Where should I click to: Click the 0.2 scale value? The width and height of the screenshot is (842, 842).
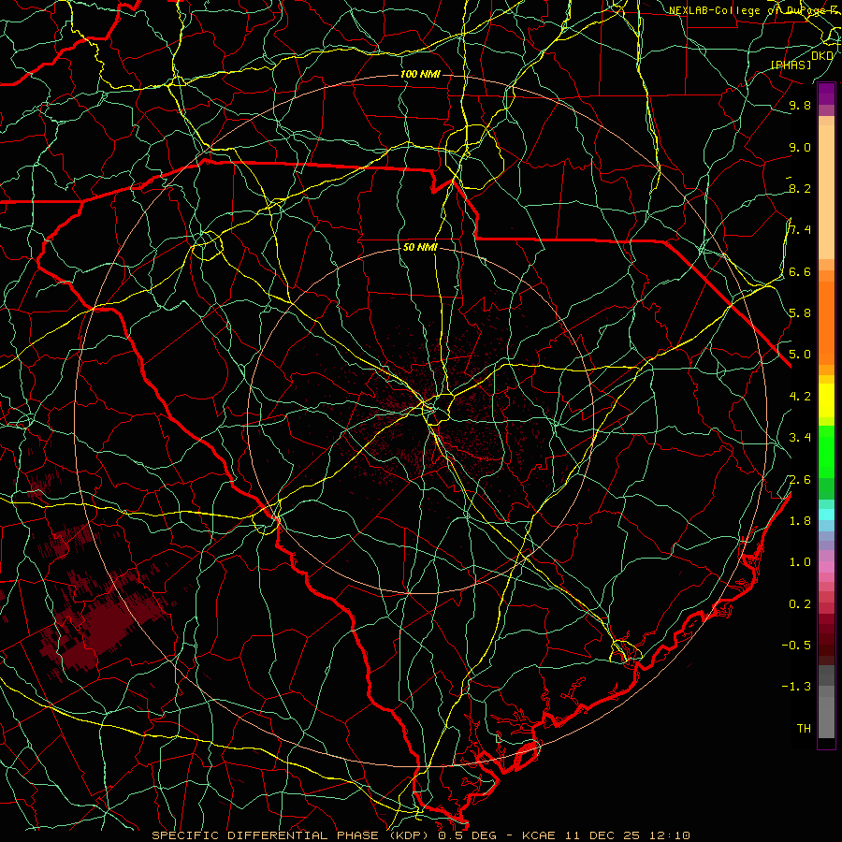(x=800, y=604)
